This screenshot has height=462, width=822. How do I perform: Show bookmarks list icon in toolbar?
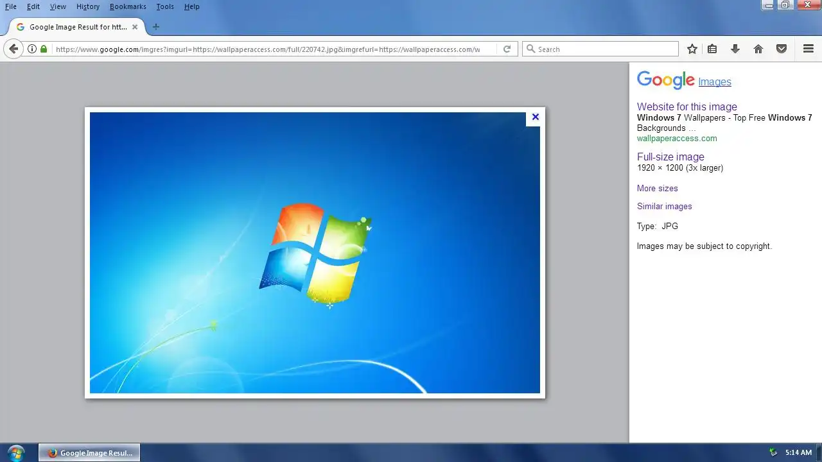(x=712, y=49)
